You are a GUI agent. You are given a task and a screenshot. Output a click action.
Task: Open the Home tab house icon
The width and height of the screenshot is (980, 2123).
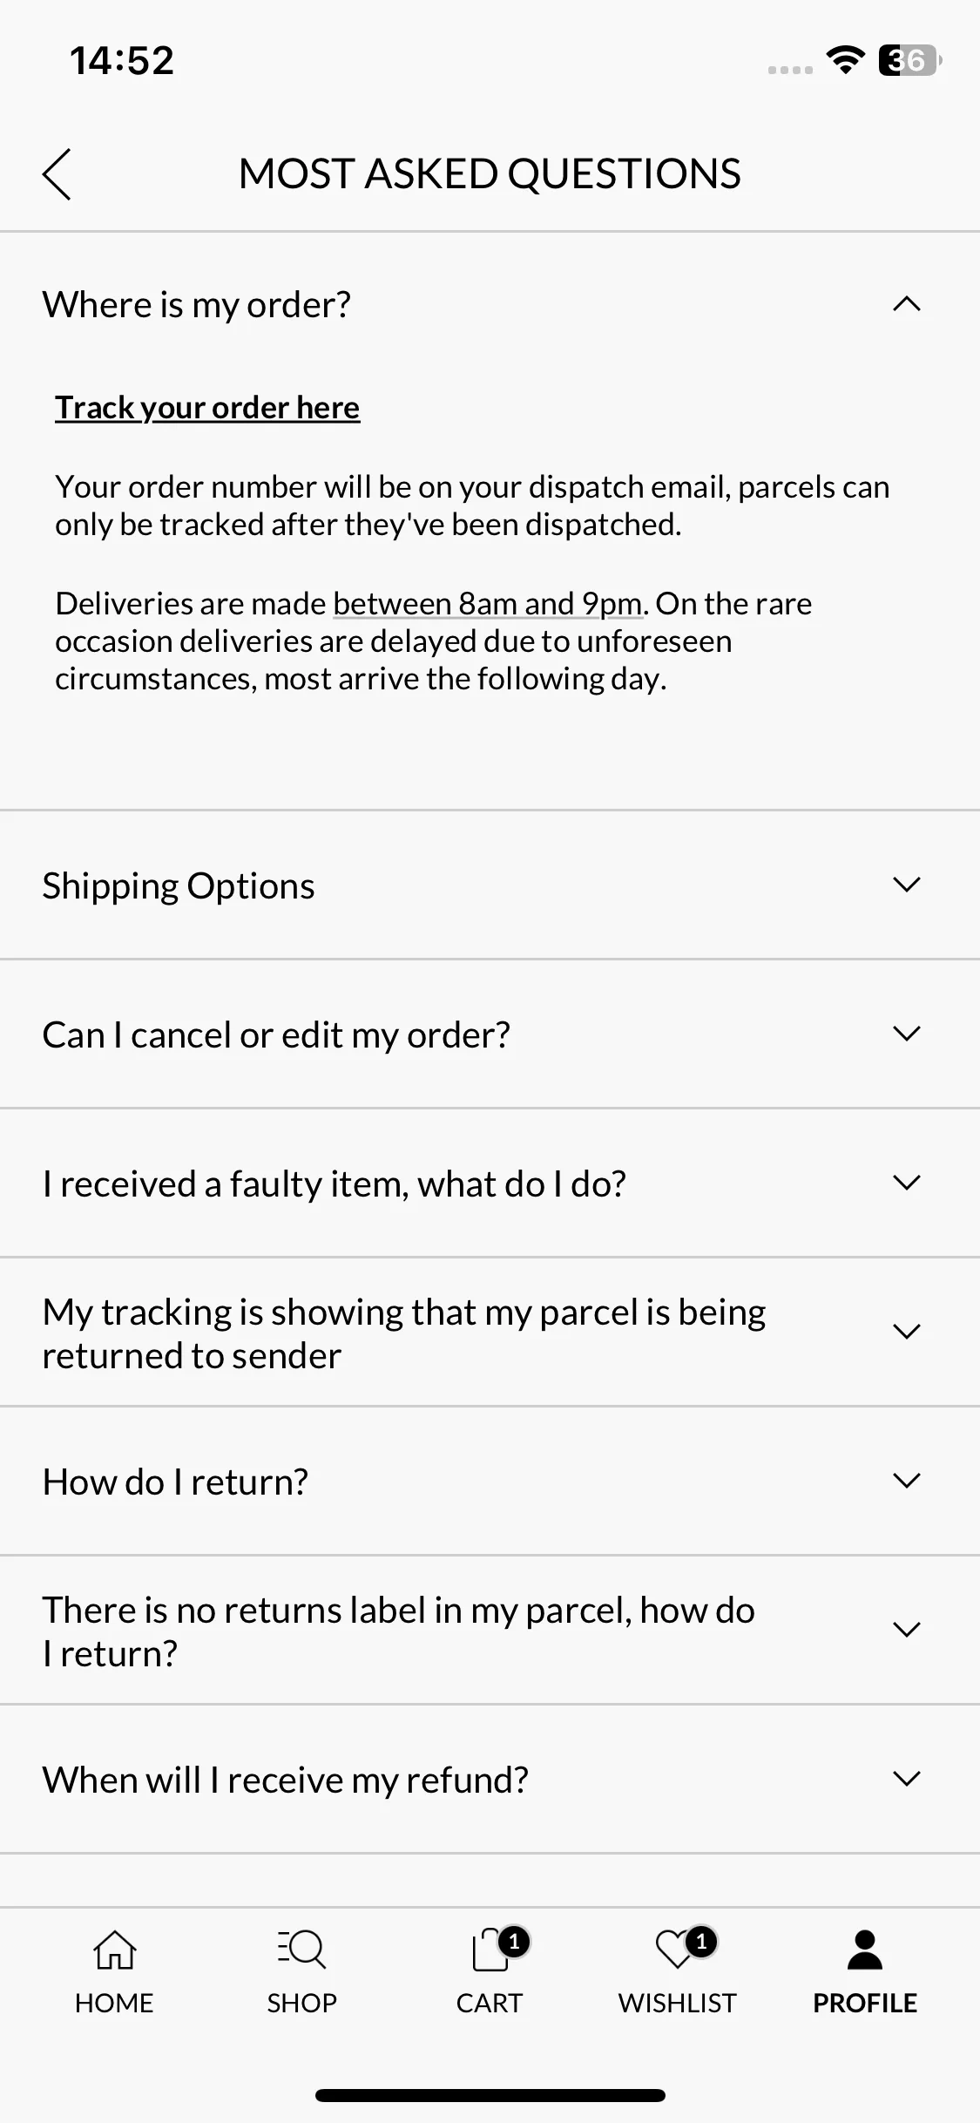point(114,1950)
